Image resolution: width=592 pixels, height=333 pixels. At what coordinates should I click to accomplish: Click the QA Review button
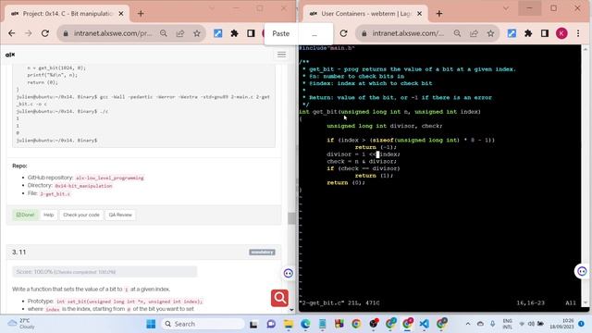pos(120,215)
